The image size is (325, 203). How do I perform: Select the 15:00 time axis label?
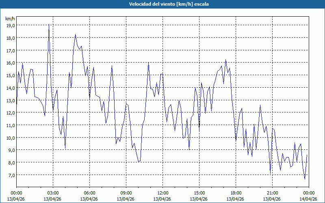pos(199,193)
